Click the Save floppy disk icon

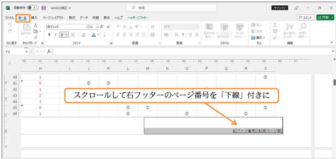click(x=44, y=8)
